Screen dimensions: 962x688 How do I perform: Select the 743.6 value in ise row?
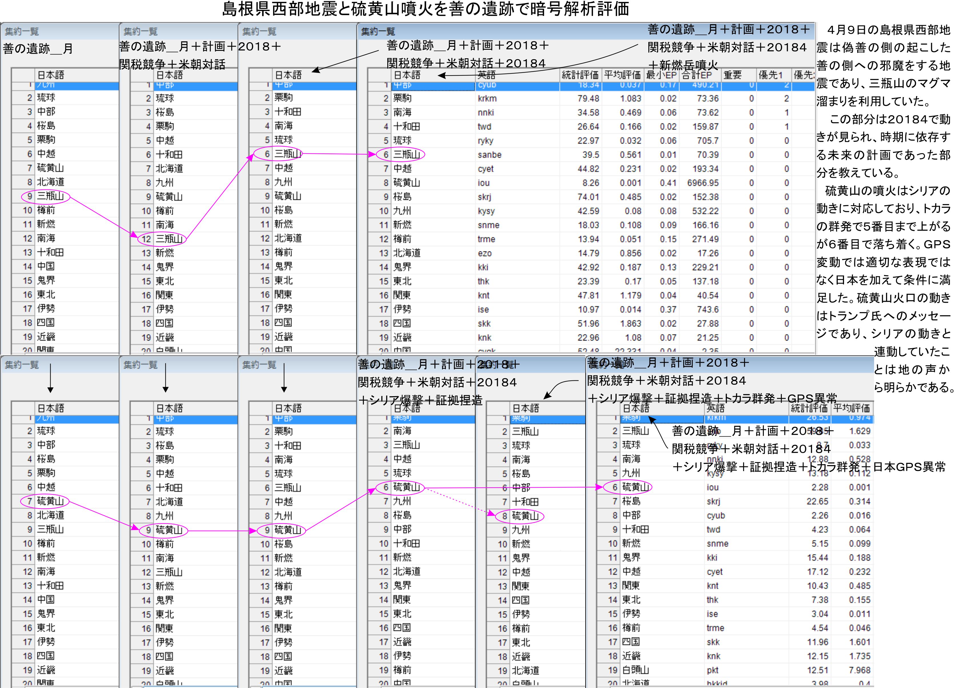707,310
